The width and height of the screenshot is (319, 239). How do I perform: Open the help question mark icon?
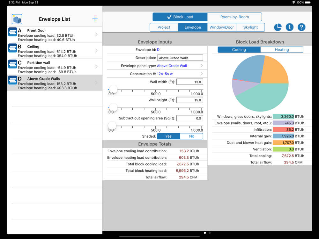click(301, 27)
